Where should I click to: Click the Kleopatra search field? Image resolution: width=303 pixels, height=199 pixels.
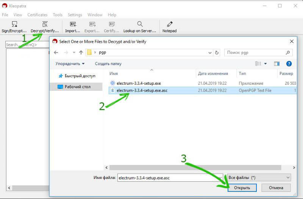[27, 45]
